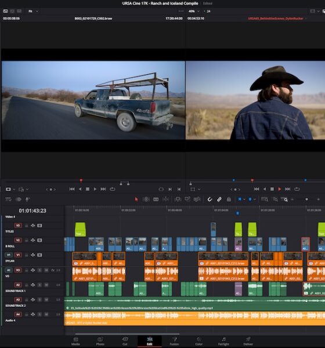Click the Replace Clip icon

[x=197, y=200]
